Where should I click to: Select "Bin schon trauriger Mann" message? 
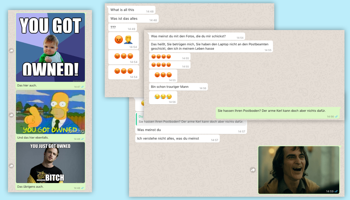(170, 87)
